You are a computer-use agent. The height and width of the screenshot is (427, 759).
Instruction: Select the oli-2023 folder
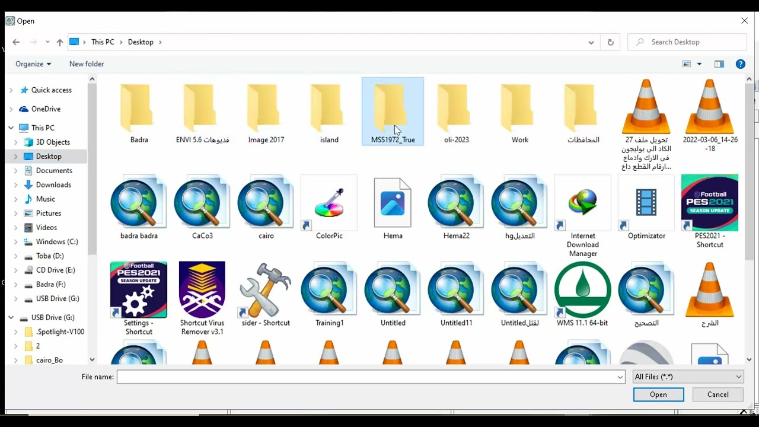(456, 113)
